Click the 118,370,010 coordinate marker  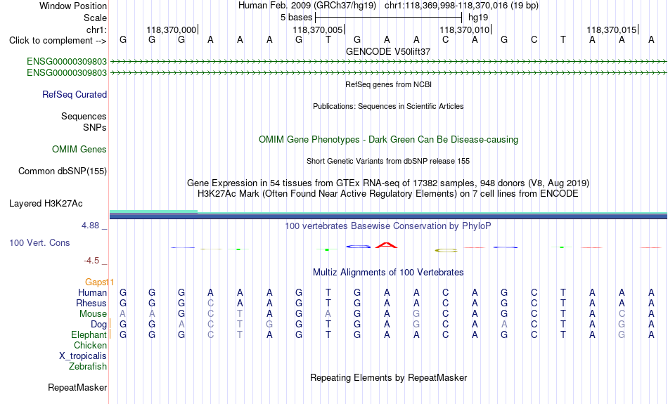click(465, 30)
